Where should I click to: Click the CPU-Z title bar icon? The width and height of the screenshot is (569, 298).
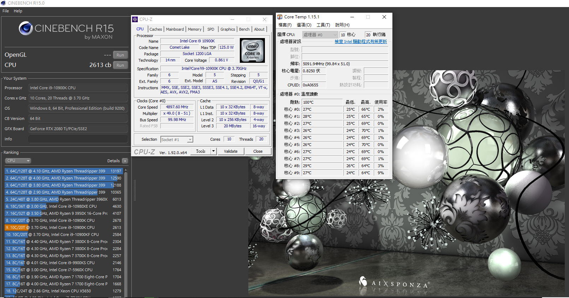135,19
